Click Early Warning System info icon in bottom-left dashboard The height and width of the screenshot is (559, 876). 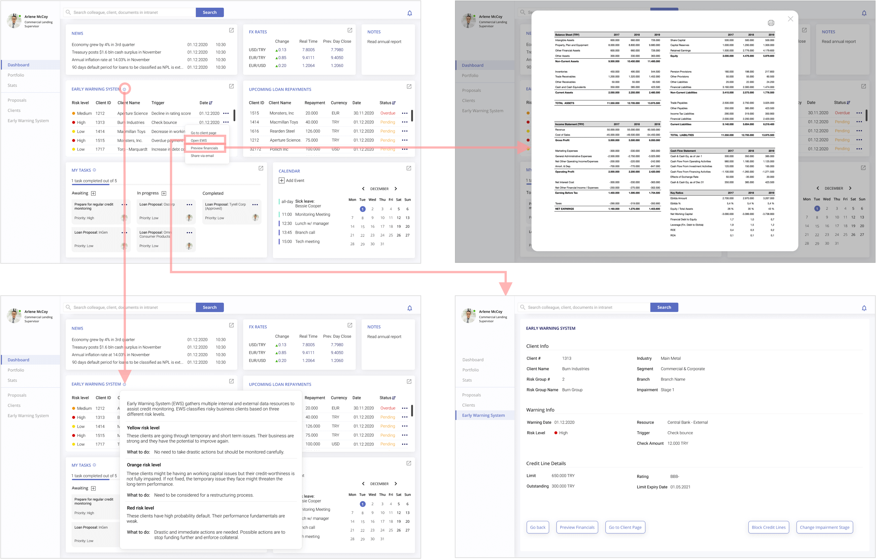point(125,384)
